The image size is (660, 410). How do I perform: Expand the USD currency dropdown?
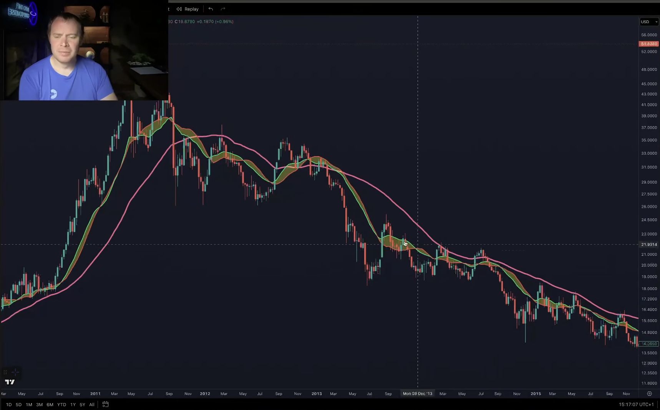tap(649, 22)
